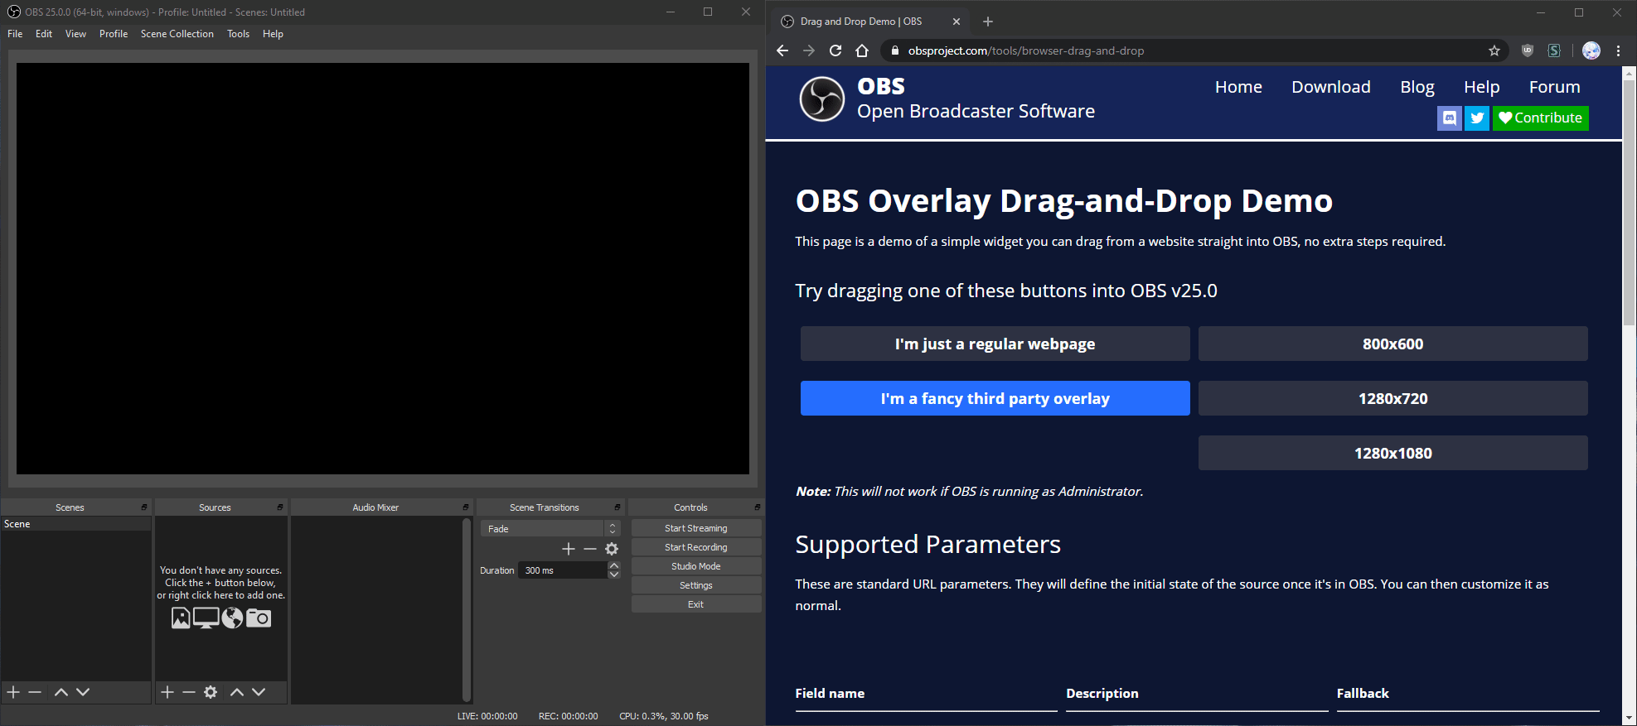
Task: Remove the source with the minus icon
Action: pyautogui.click(x=189, y=692)
